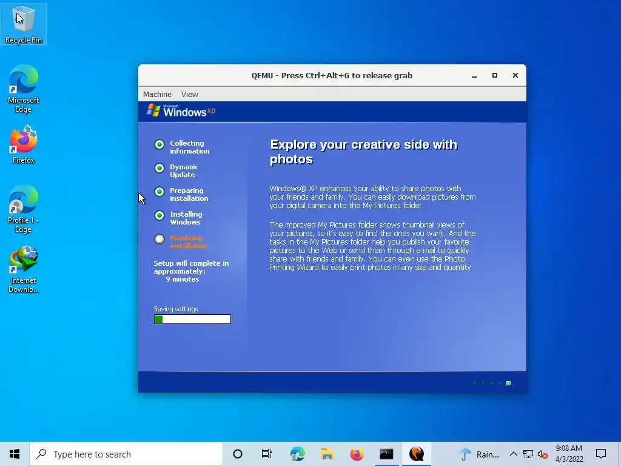
Task: Maximize the QEMU window
Action: pos(495,75)
